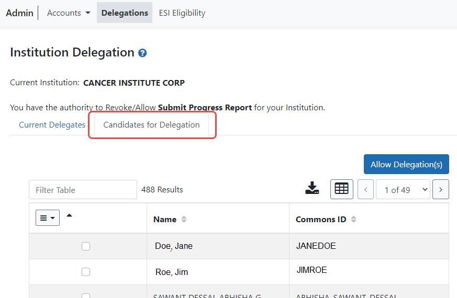Image resolution: width=457 pixels, height=298 pixels.
Task: Tick the checkbox in the third table row
Action: coord(86,295)
